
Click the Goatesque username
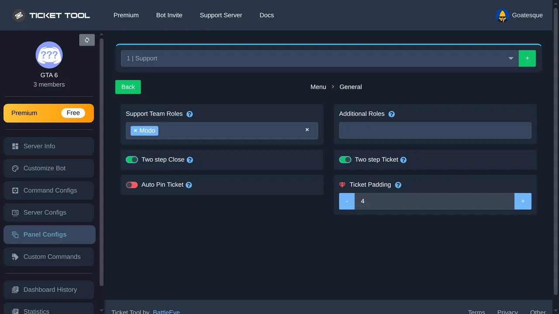(527, 15)
